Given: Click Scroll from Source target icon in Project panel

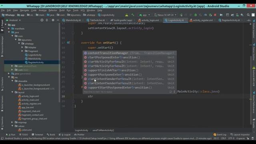Looking at the screenshot, I should 42,20.
